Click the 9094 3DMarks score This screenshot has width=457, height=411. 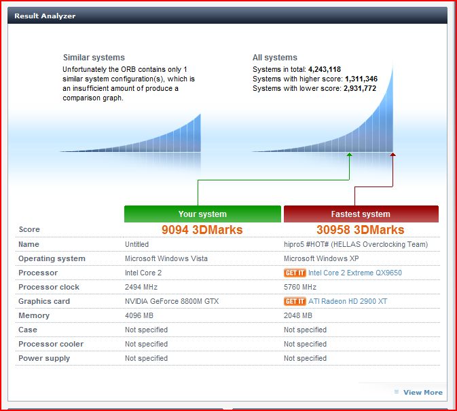pos(202,230)
